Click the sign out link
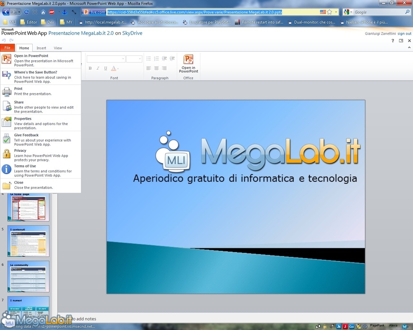The width and height of the screenshot is (413, 330). point(404,33)
